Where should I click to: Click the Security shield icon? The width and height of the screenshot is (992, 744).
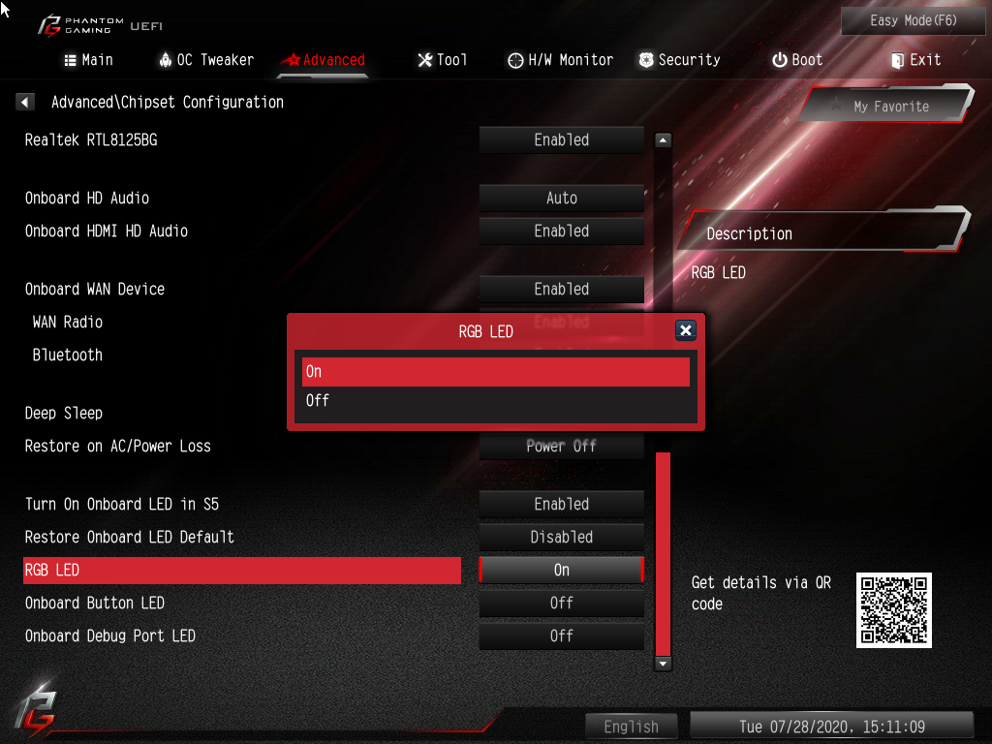646,60
